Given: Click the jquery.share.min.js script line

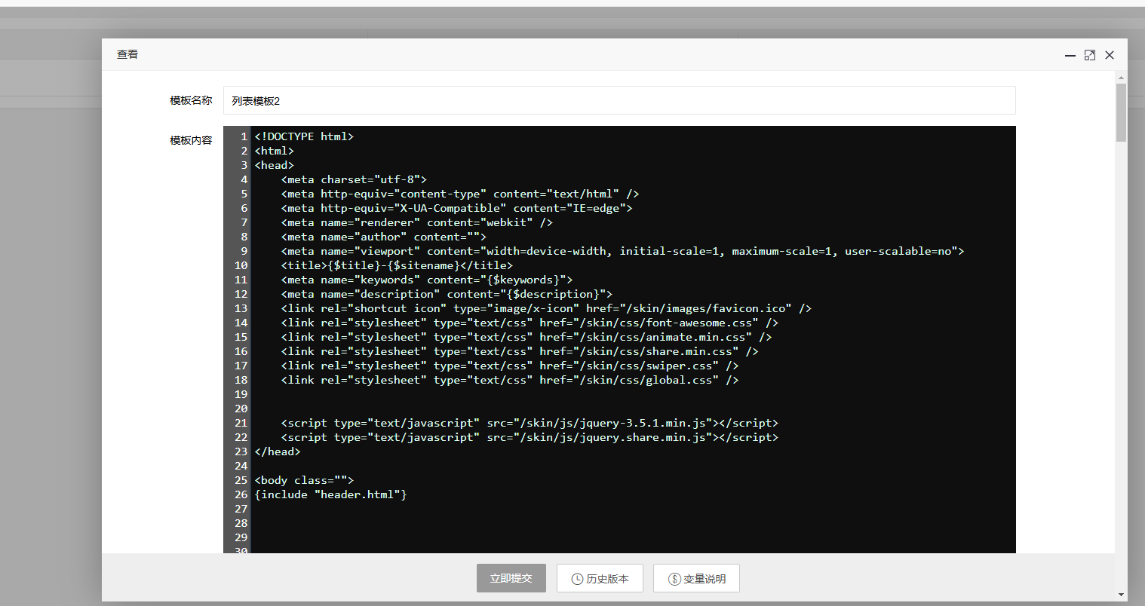Looking at the screenshot, I should coord(530,437).
